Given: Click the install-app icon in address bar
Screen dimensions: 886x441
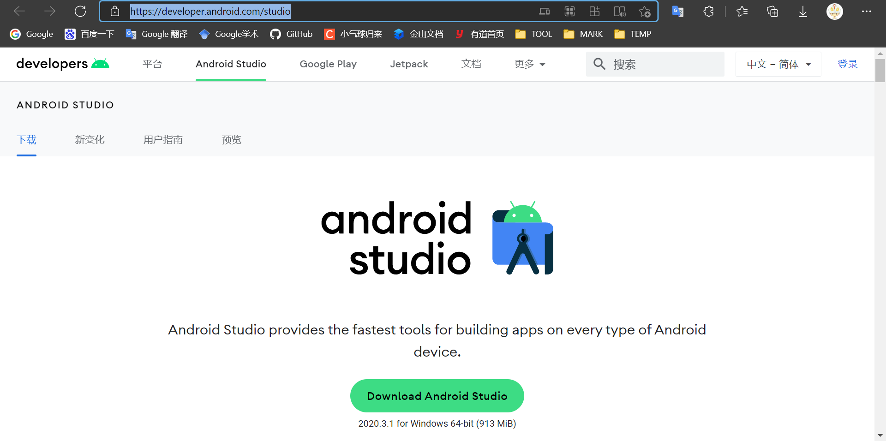Looking at the screenshot, I should pos(594,12).
